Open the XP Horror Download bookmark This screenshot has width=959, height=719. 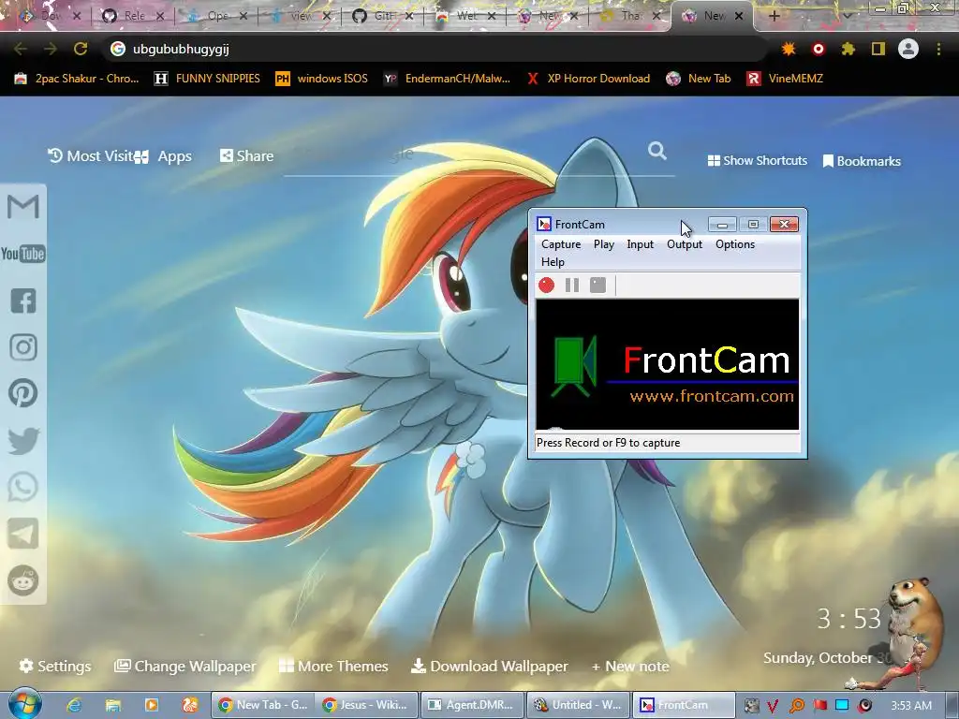(x=588, y=79)
